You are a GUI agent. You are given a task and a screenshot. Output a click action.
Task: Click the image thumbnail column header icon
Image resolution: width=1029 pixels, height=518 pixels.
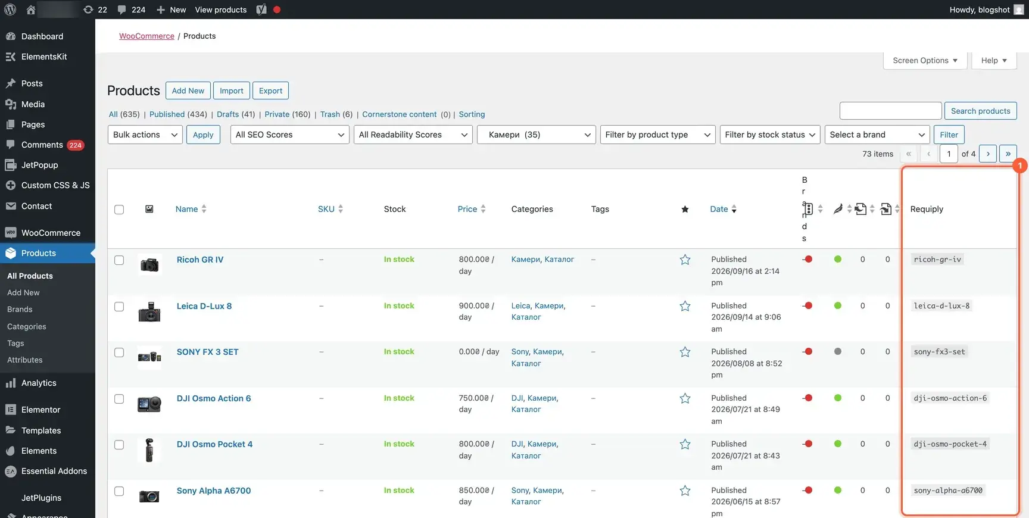tap(149, 209)
